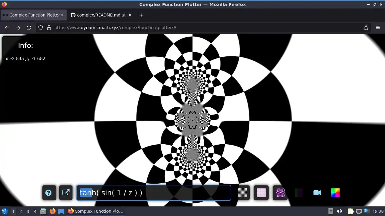Viewport: 385px width, 216px height.
Task: Open file manager from taskbar
Action: tap(43, 211)
